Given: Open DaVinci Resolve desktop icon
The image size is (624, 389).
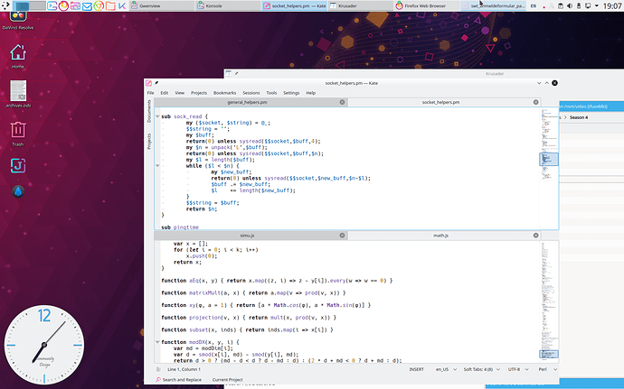Looking at the screenshot, I should (x=18, y=20).
